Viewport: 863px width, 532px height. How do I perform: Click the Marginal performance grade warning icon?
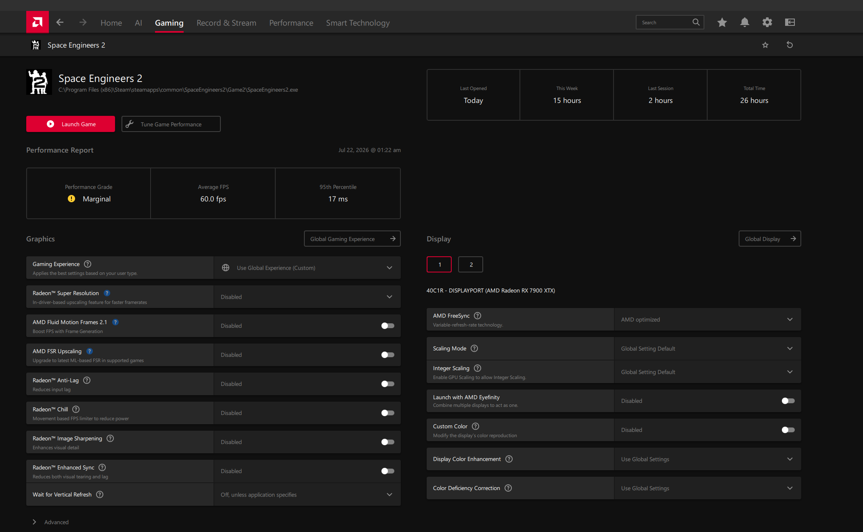click(x=71, y=199)
